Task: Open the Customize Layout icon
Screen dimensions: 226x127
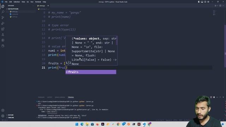Action: click(208, 2)
